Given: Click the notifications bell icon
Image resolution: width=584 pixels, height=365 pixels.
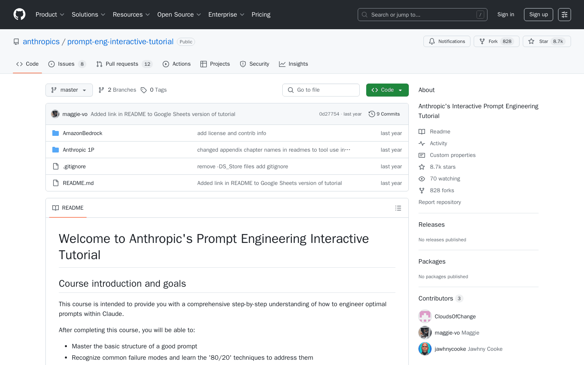Looking at the screenshot, I should click(432, 41).
